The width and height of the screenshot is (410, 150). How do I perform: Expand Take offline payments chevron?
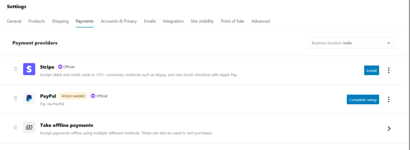click(389, 128)
